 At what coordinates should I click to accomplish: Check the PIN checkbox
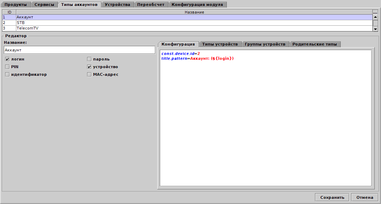tap(7, 67)
